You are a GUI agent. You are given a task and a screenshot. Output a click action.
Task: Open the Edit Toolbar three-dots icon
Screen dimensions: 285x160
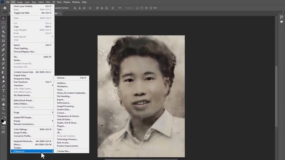3,113
